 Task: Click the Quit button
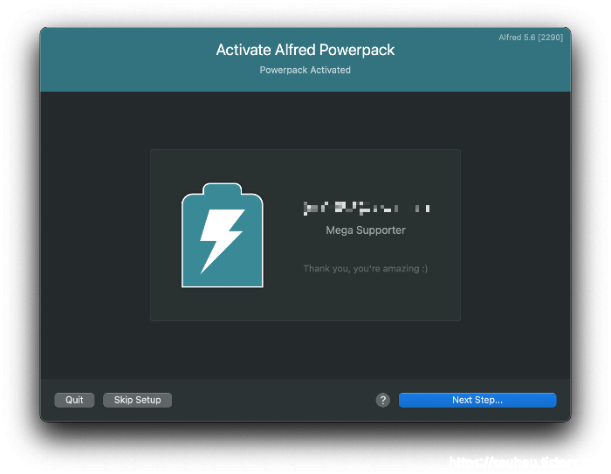pyautogui.click(x=74, y=400)
